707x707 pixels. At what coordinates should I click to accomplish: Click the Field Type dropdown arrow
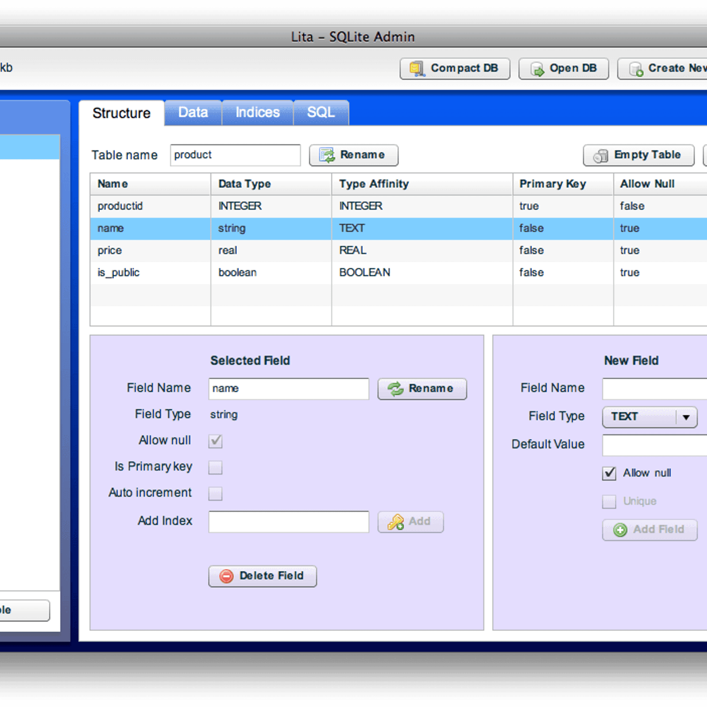pos(686,417)
